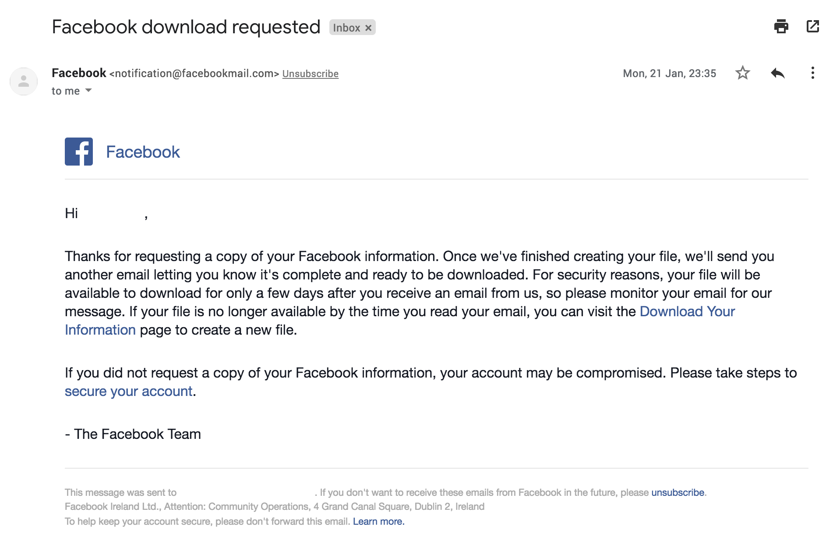Reply to the Facebook email

tap(778, 73)
